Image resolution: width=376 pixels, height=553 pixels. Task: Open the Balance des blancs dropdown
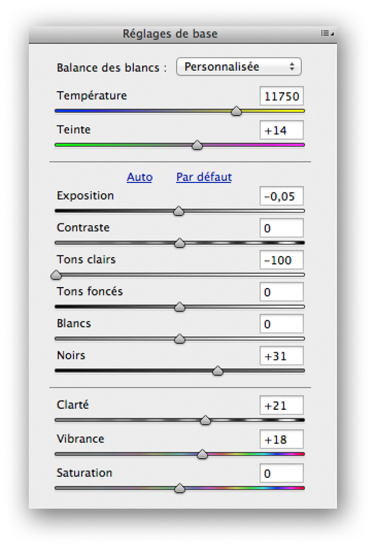(239, 67)
